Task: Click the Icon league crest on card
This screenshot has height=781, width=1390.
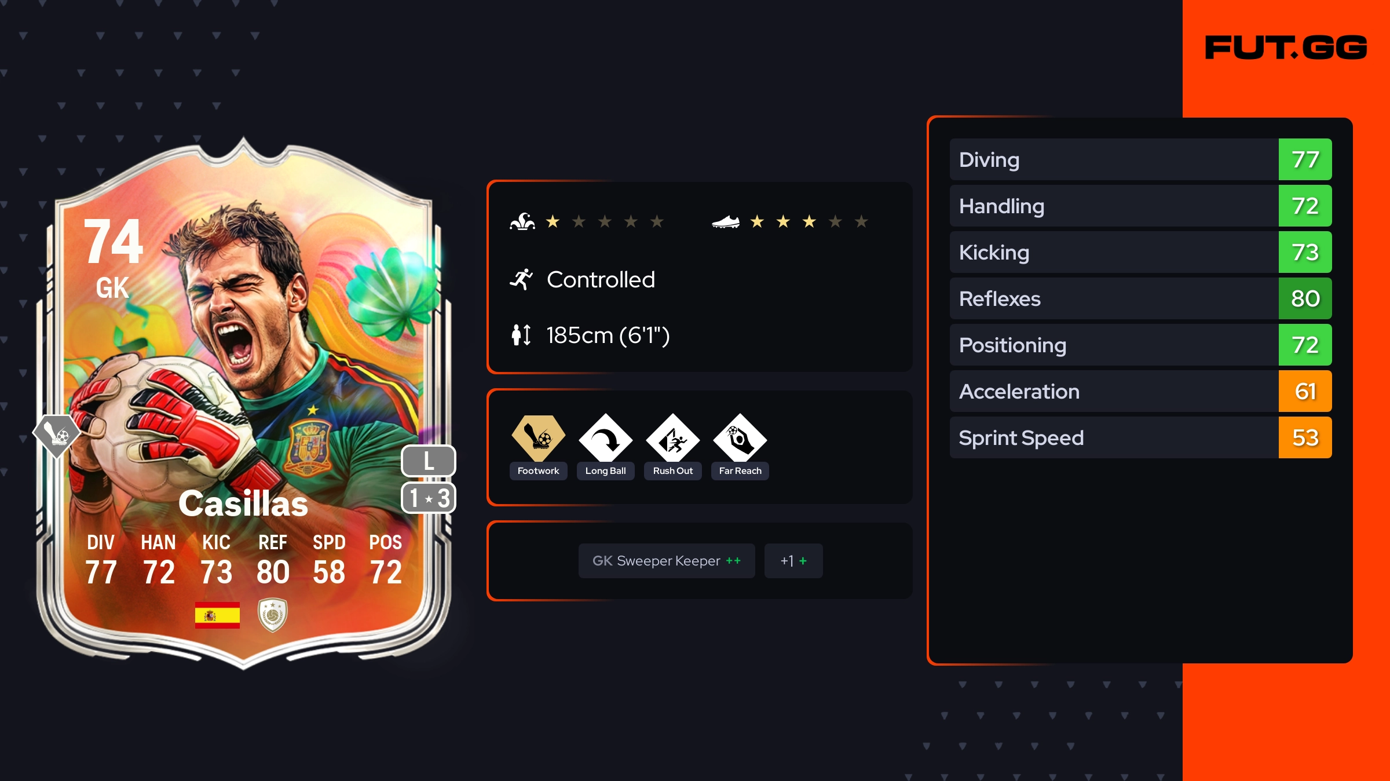Action: pos(272,615)
